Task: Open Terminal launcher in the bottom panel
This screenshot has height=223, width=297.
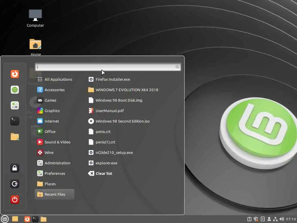Action: (35, 219)
